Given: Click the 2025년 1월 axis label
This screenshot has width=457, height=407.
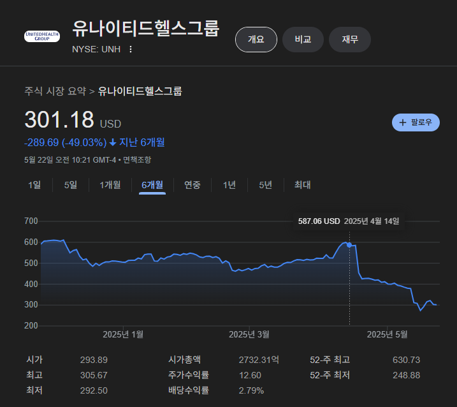Looking at the screenshot, I should [x=123, y=334].
